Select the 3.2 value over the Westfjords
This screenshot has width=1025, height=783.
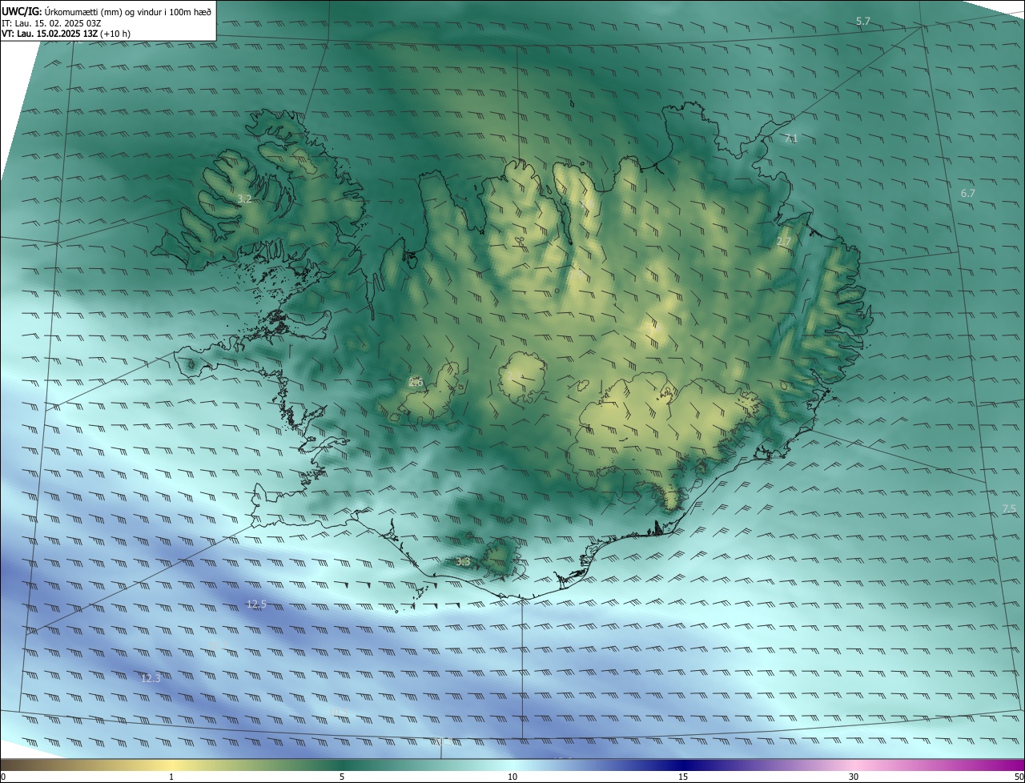[x=245, y=199]
